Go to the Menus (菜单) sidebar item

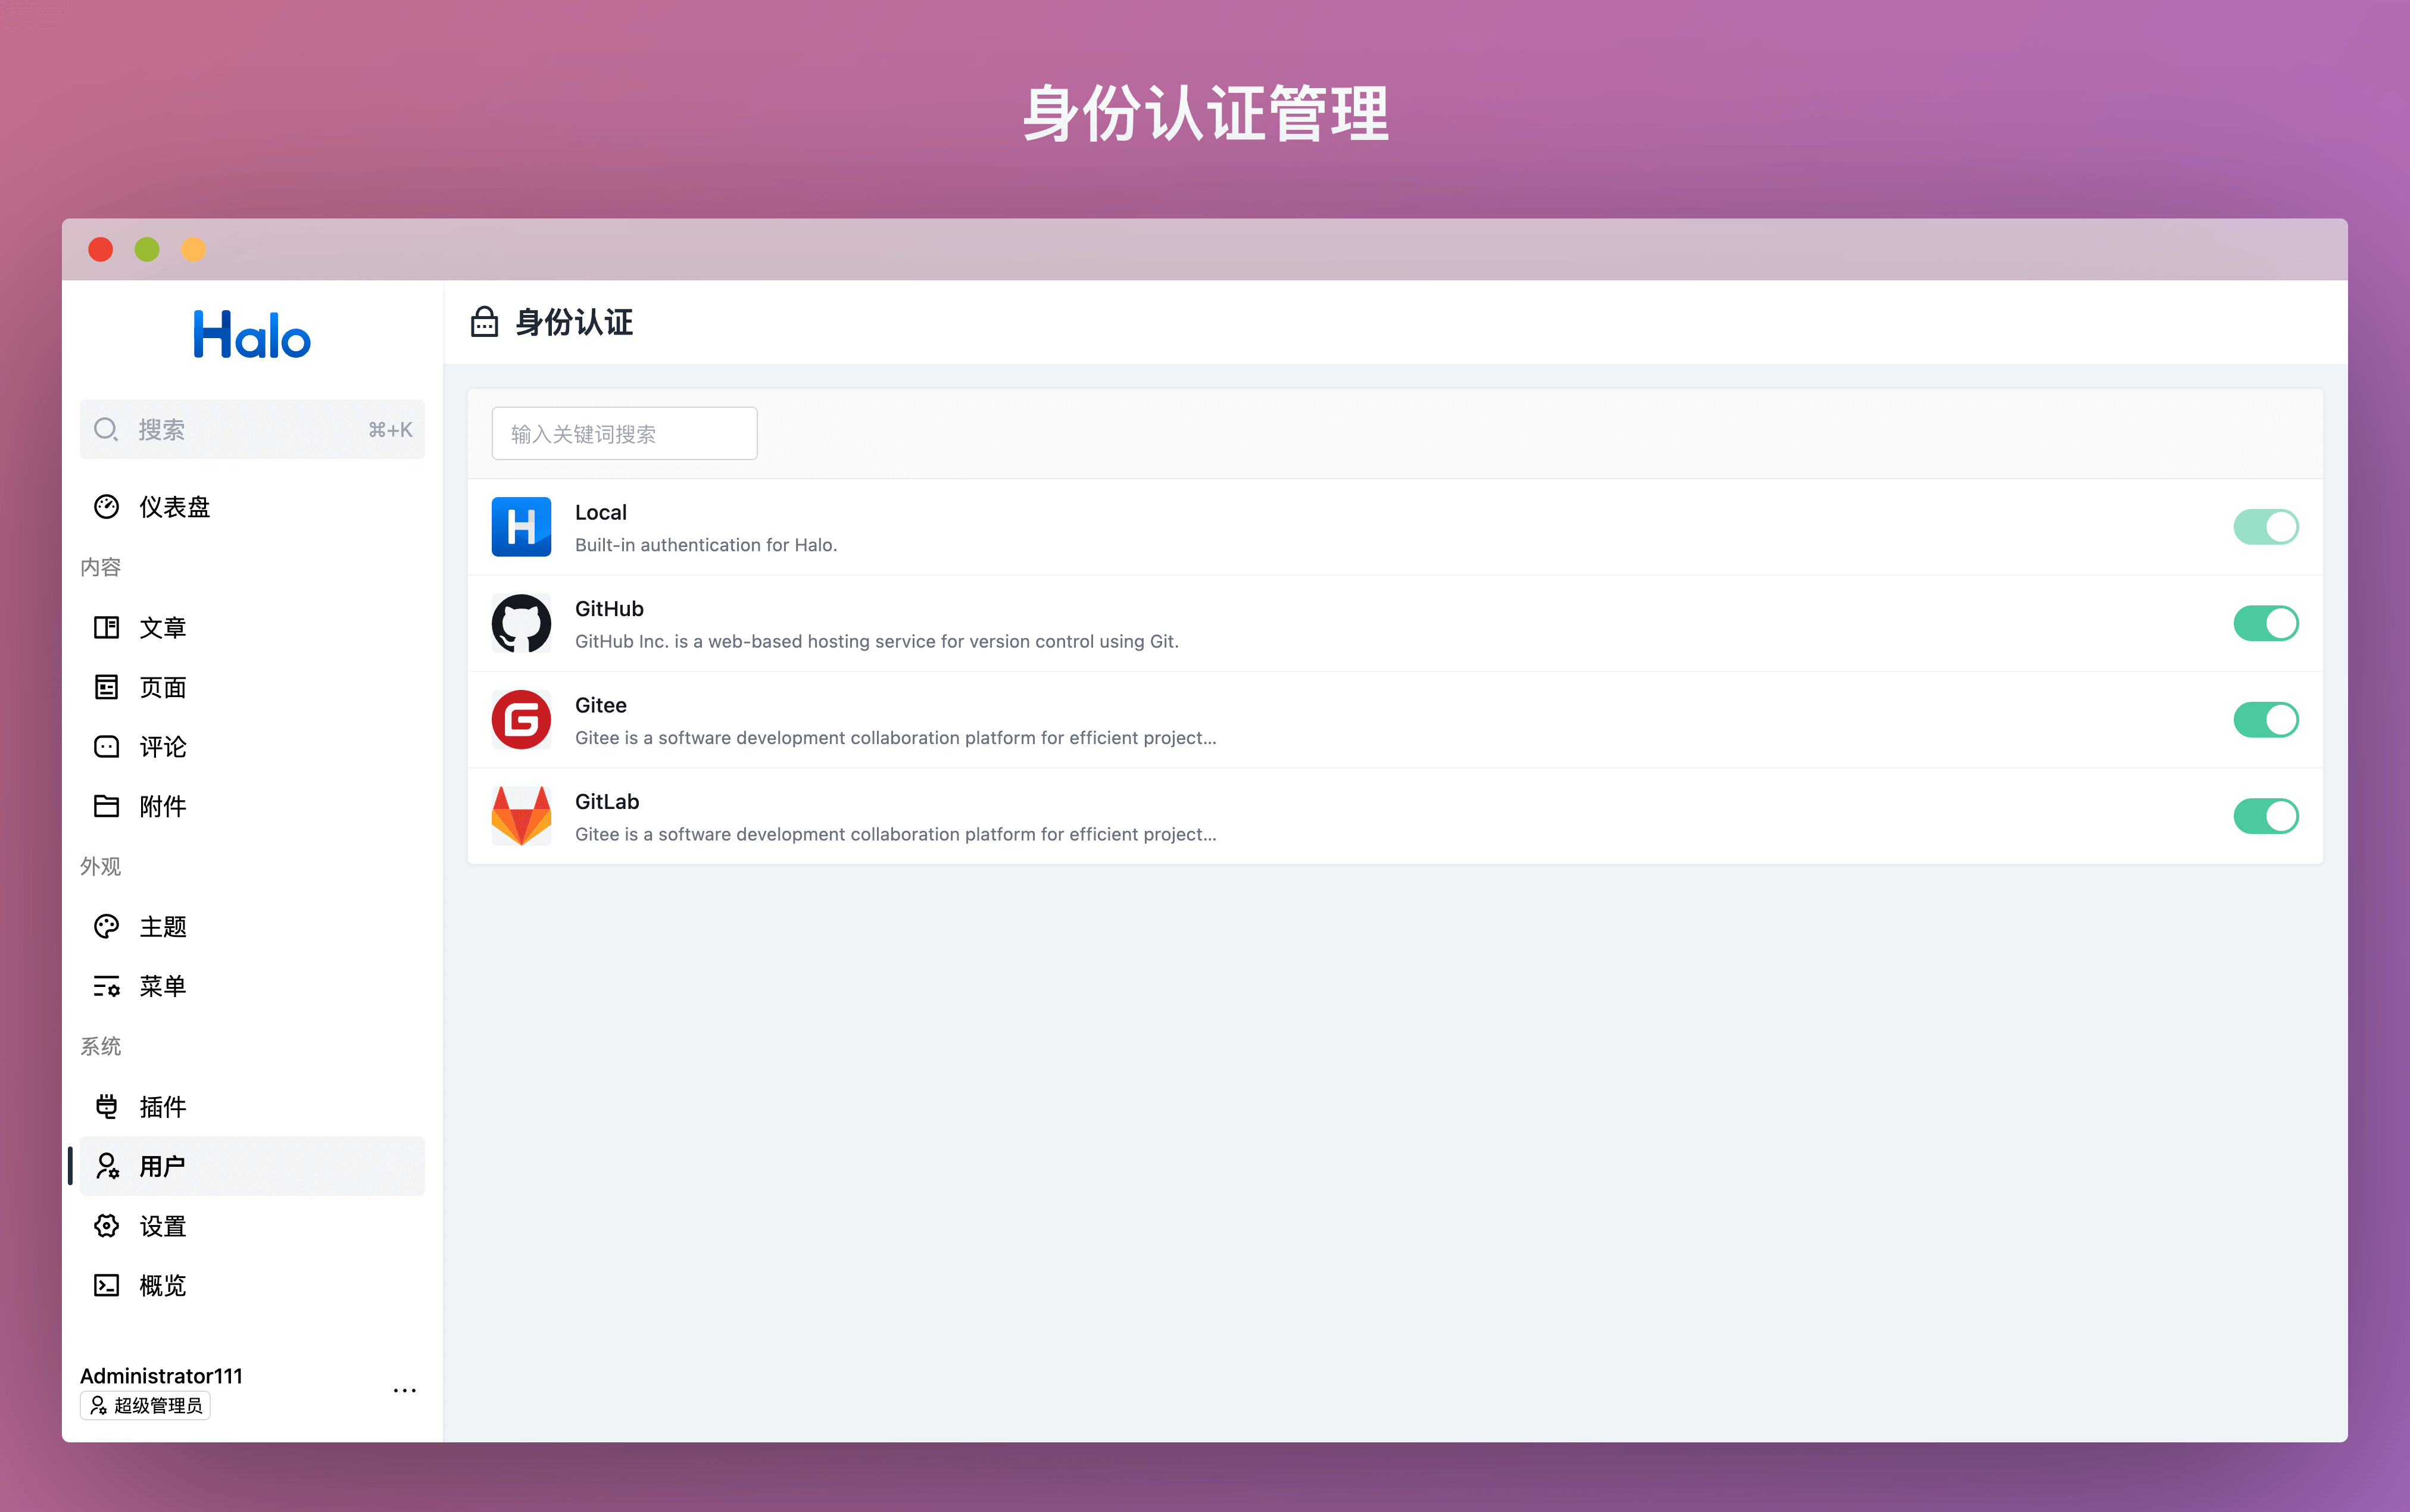coord(163,986)
